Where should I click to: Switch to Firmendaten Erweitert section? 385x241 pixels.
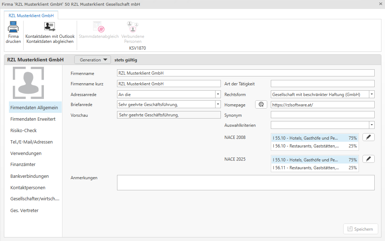(33, 119)
